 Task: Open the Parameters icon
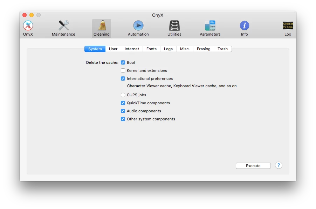point(210,25)
